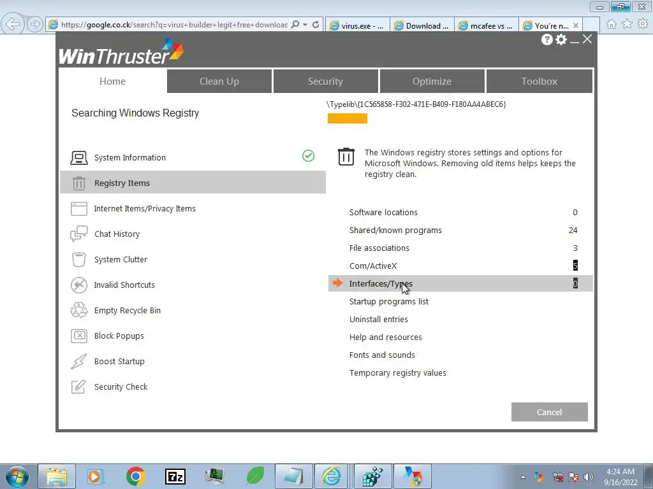Viewport: 653px width, 489px height.
Task: Click the Empty Recycle Bin recycle icon
Action: (78, 310)
